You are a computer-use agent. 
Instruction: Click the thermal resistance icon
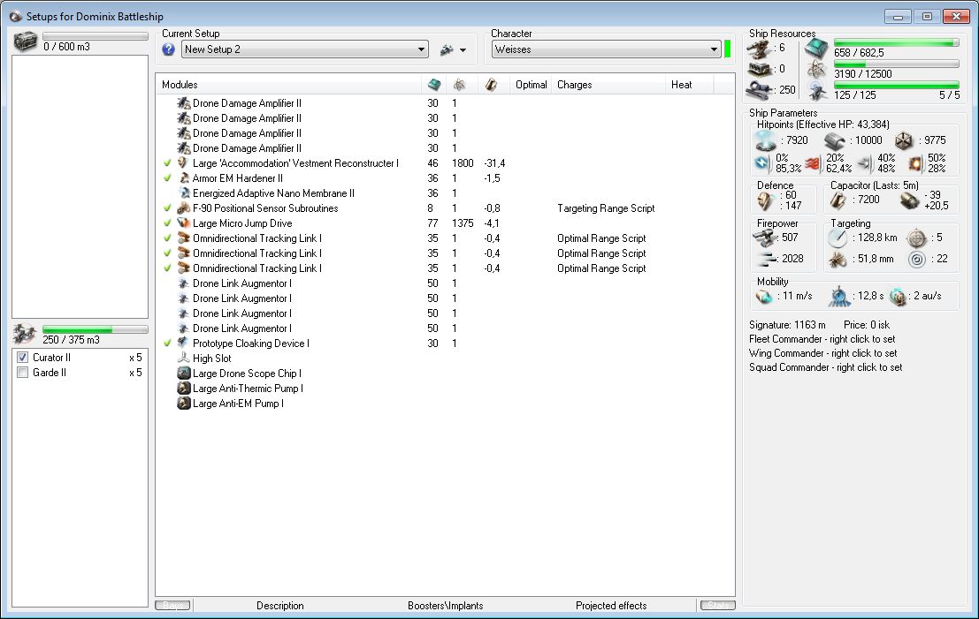[812, 163]
